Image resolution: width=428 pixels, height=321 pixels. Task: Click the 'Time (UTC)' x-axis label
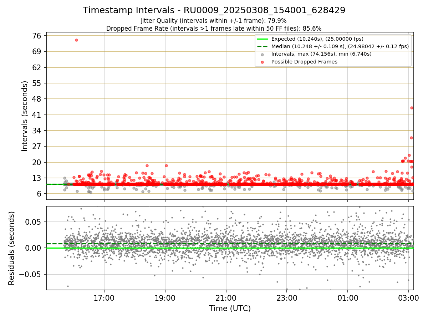coord(230,308)
